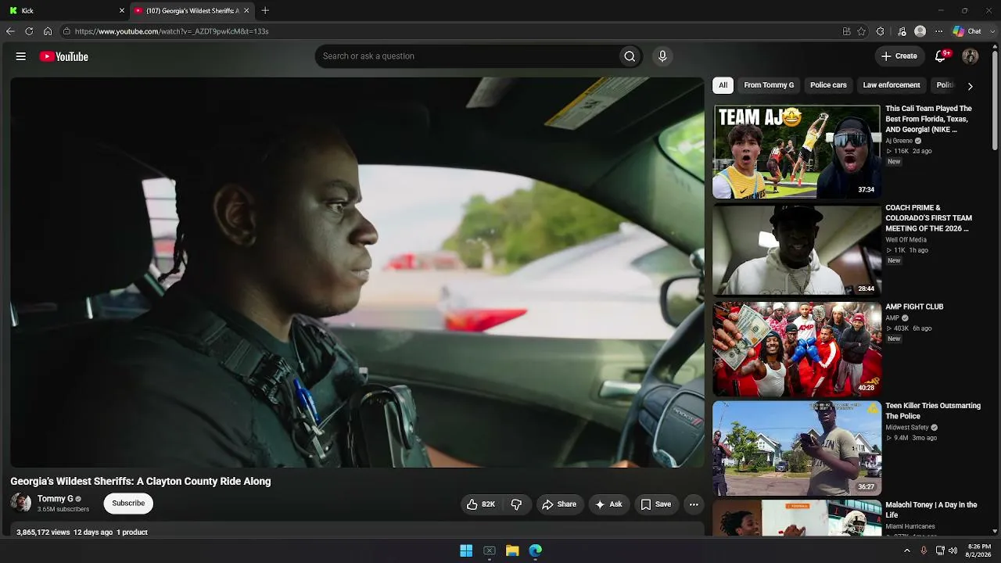Viewport: 1001px width, 563px height.
Task: Open "This Cali Team Played The Best" title
Action: pyautogui.click(x=929, y=119)
